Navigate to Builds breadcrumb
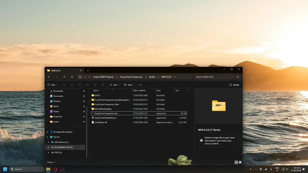 152,77
